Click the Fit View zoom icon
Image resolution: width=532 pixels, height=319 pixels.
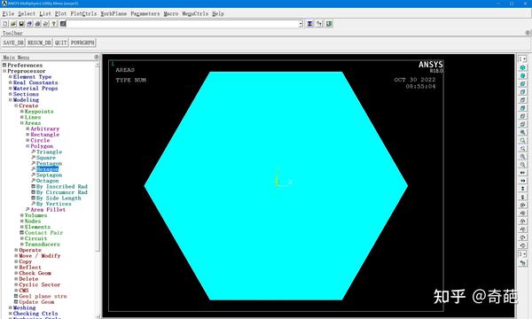[522, 132]
